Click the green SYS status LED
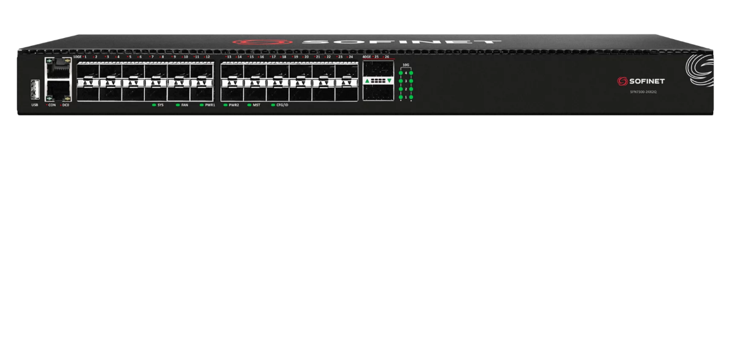 click(154, 105)
